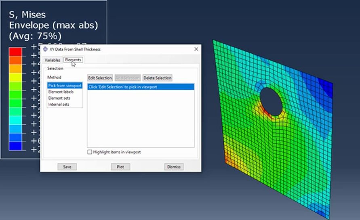Click the Envelope (max abs) legend text
The width and height of the screenshot is (360, 220).
click(53, 25)
